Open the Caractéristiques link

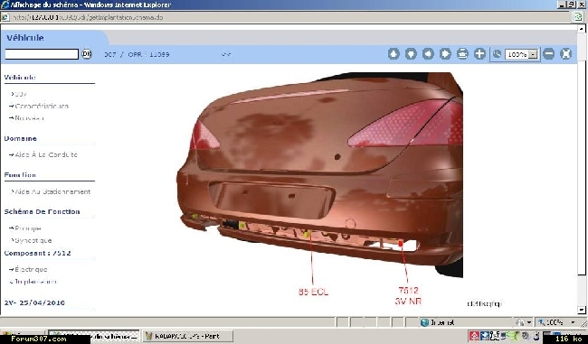(x=42, y=106)
